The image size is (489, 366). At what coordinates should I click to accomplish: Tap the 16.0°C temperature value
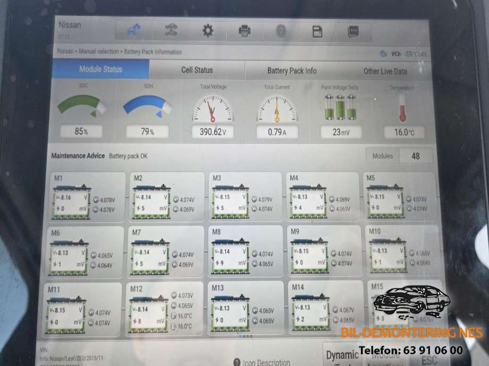404,132
